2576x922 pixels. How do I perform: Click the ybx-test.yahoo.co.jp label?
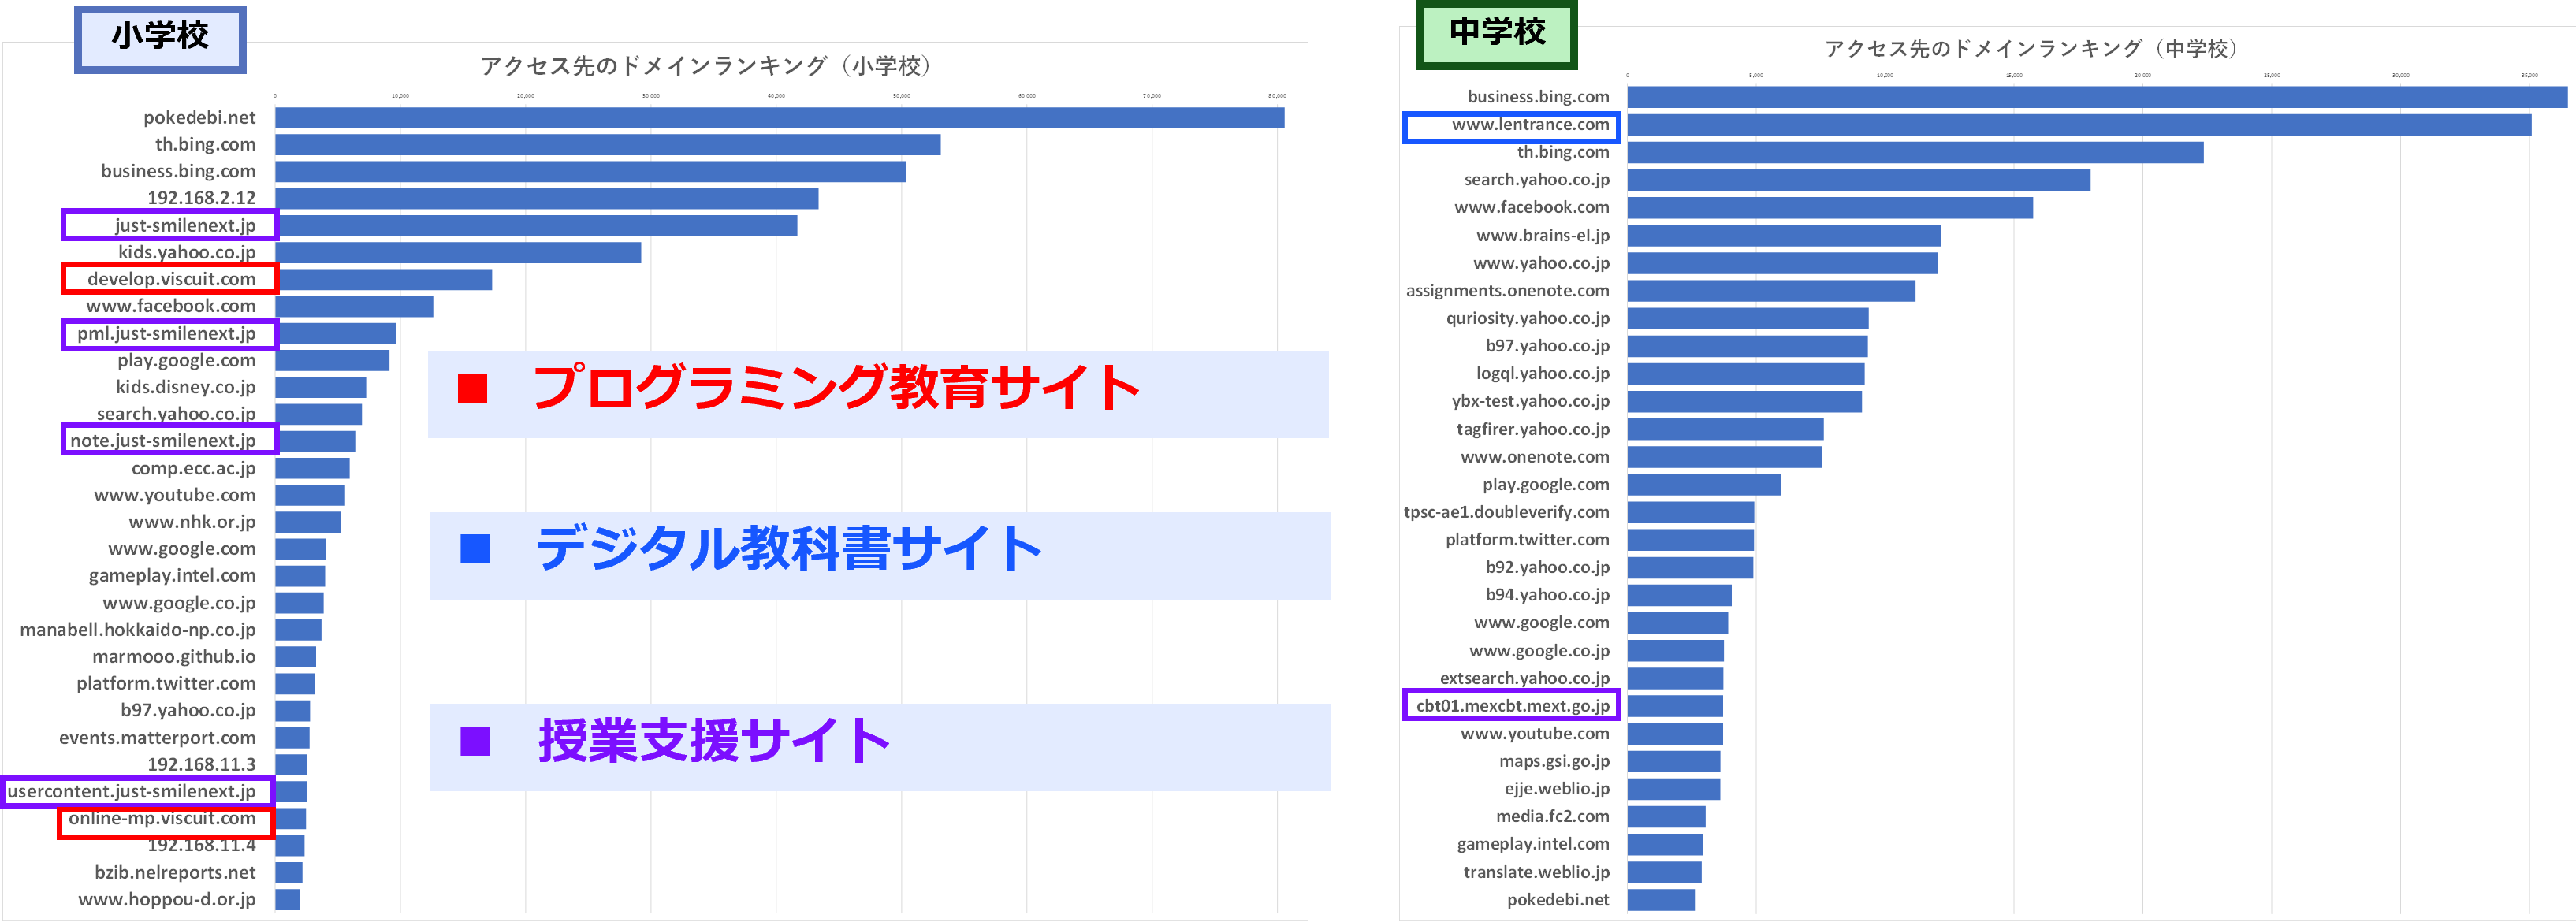[x=1531, y=401]
